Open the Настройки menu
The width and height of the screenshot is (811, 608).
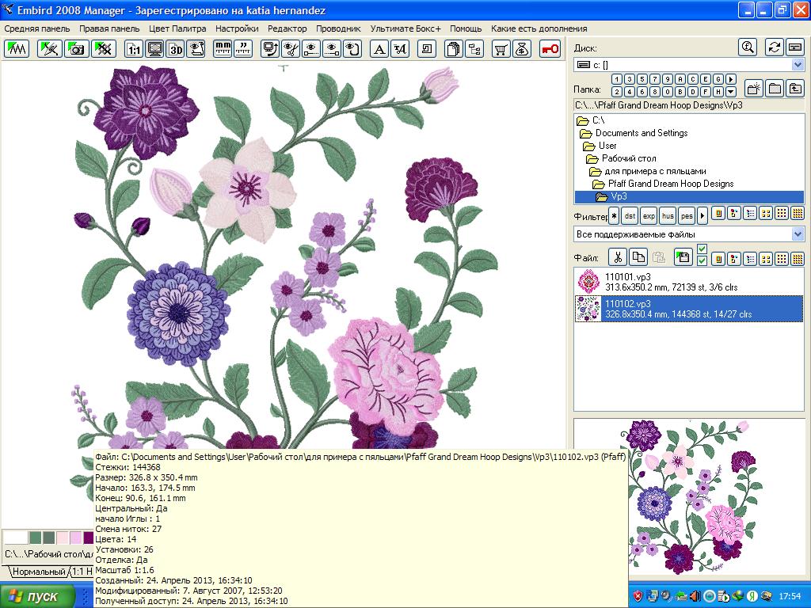(x=237, y=28)
